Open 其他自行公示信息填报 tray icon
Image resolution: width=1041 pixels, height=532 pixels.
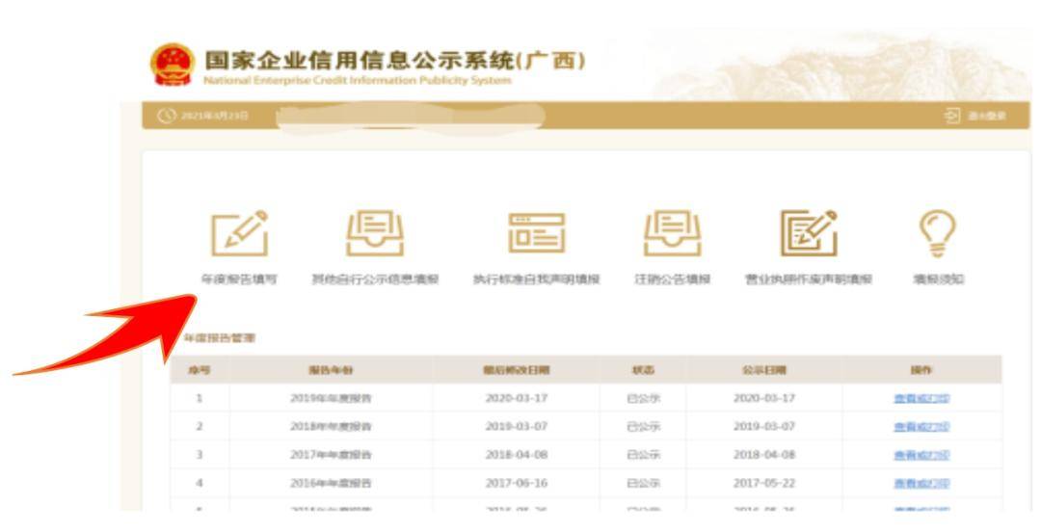click(375, 233)
